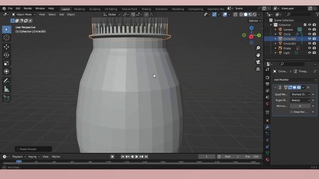Viewport: 319px width, 179px height.
Task: Disable Circle.002 in renders camera icon
Action: pos(315,43)
